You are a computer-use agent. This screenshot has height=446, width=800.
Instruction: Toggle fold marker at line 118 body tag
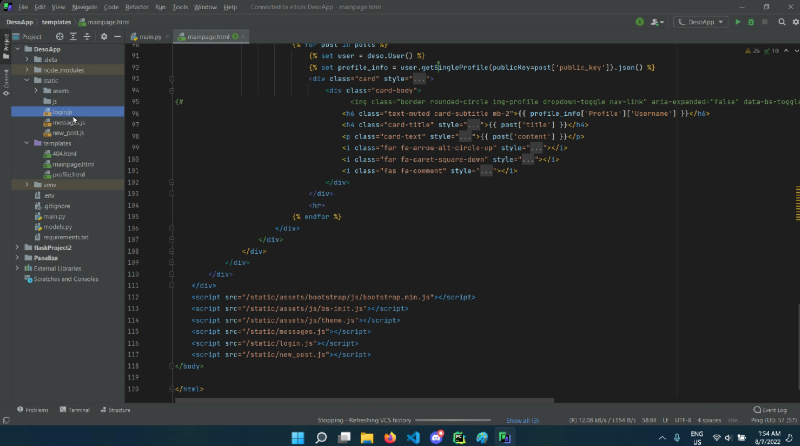click(172, 366)
